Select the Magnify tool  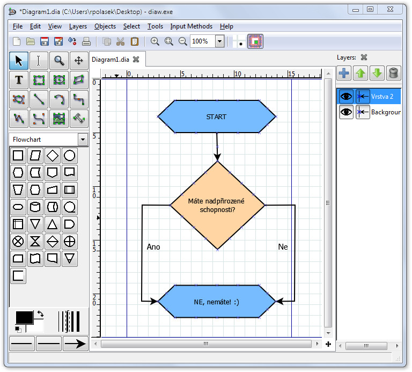pos(59,61)
